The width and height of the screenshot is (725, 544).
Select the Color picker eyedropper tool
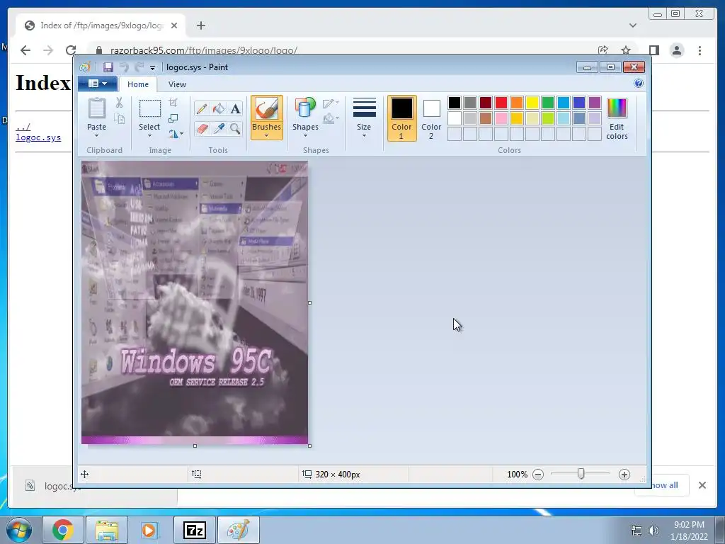pyautogui.click(x=218, y=128)
